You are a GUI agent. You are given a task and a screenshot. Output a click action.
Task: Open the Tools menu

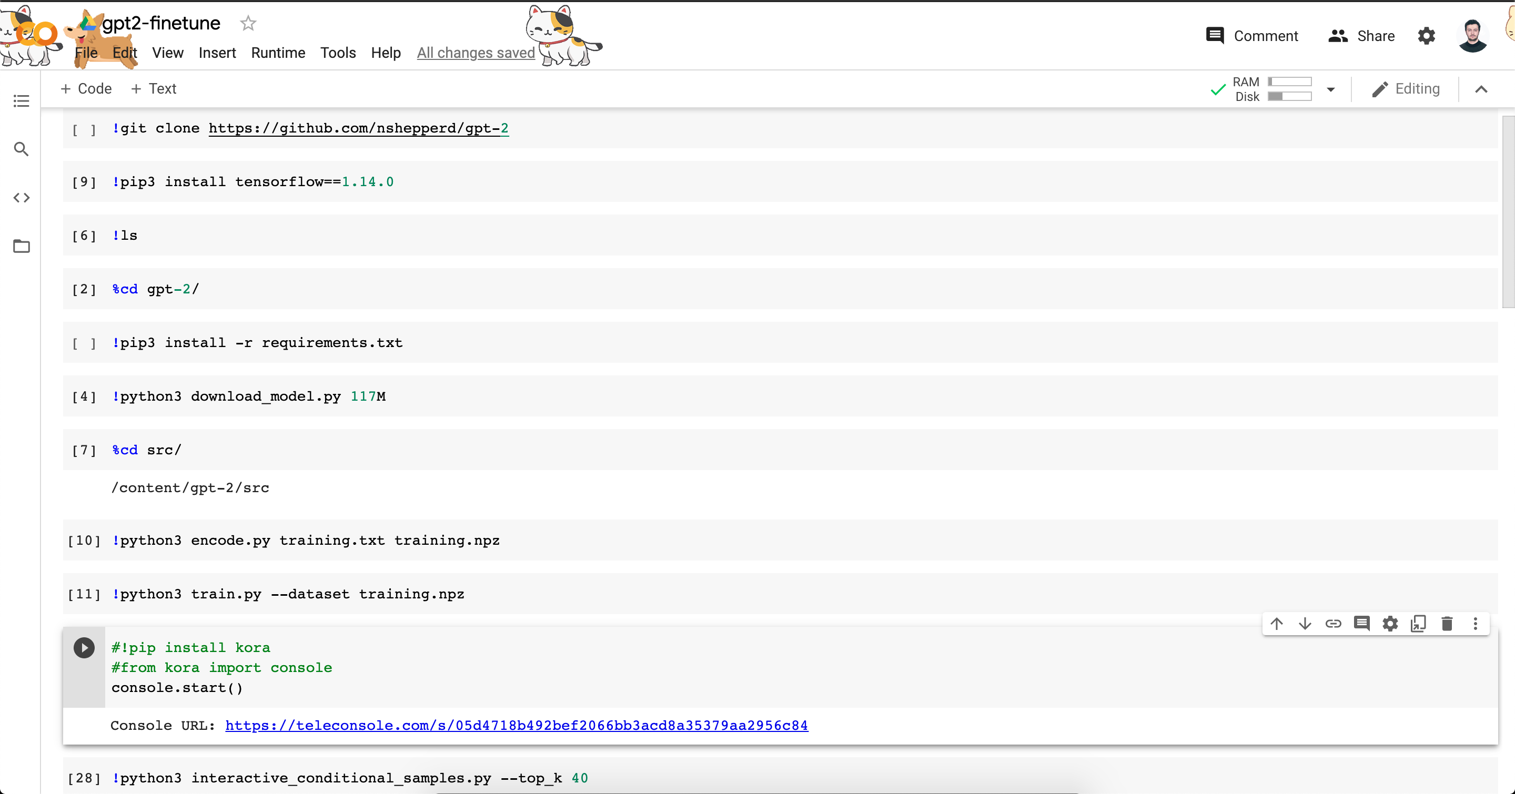pyautogui.click(x=338, y=53)
